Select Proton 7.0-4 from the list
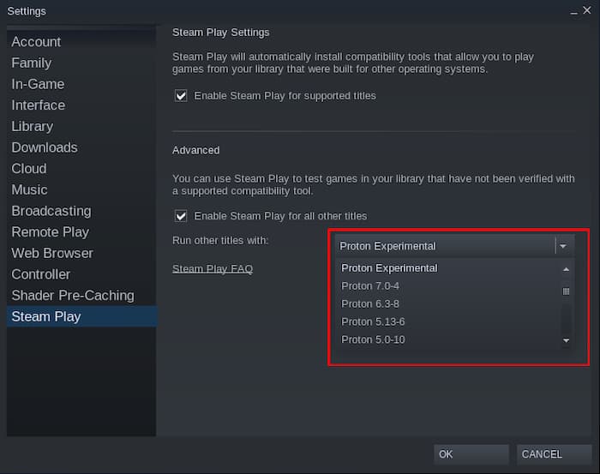Viewport: 600px width, 474px height. (x=370, y=285)
